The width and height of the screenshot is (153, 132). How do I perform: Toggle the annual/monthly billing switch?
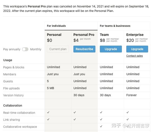[25, 49]
